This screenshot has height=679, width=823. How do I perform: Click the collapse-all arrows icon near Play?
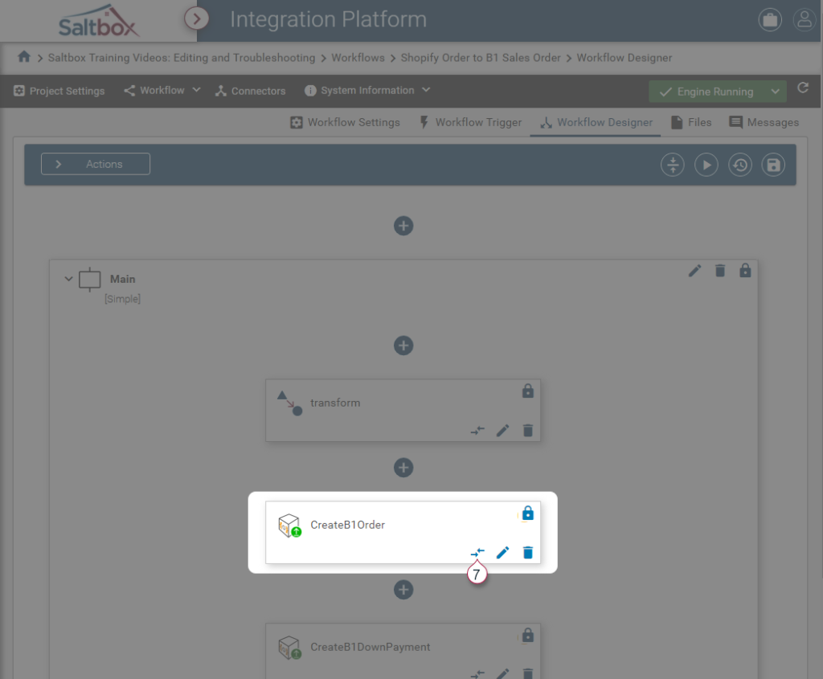[x=672, y=164]
